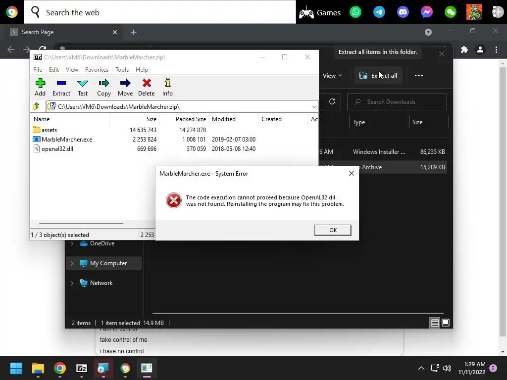Screen dimensions: 507x380
Task: Open the 7-Zip address path dropdown
Action: [x=314, y=107]
